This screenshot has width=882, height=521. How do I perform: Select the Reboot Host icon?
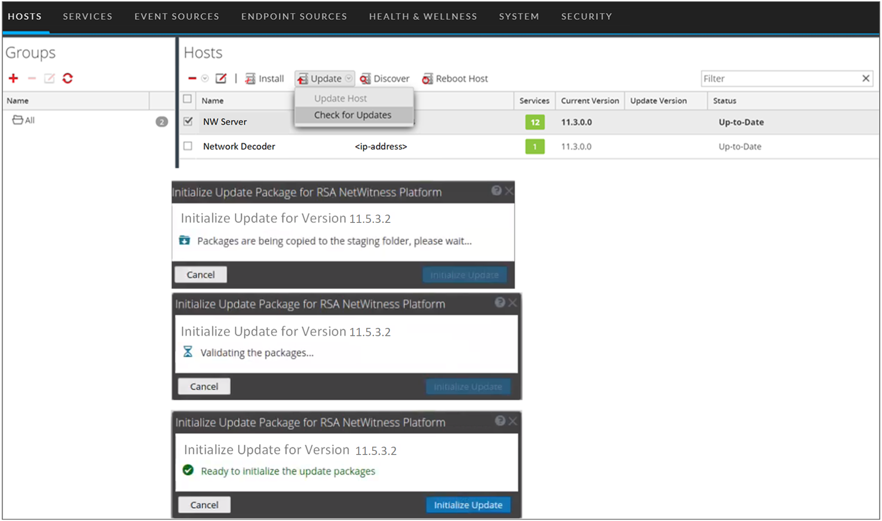click(455, 78)
